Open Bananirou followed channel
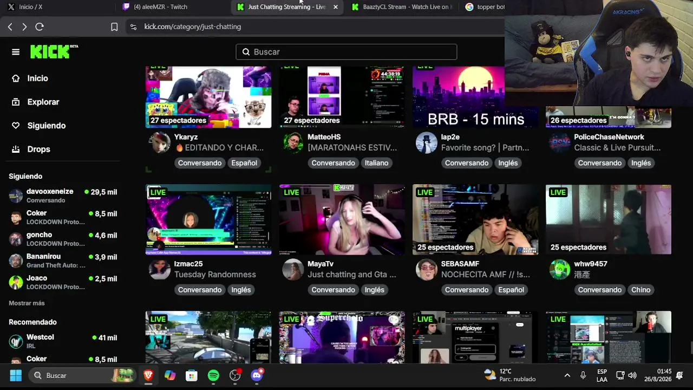The image size is (693, 390). (x=63, y=261)
